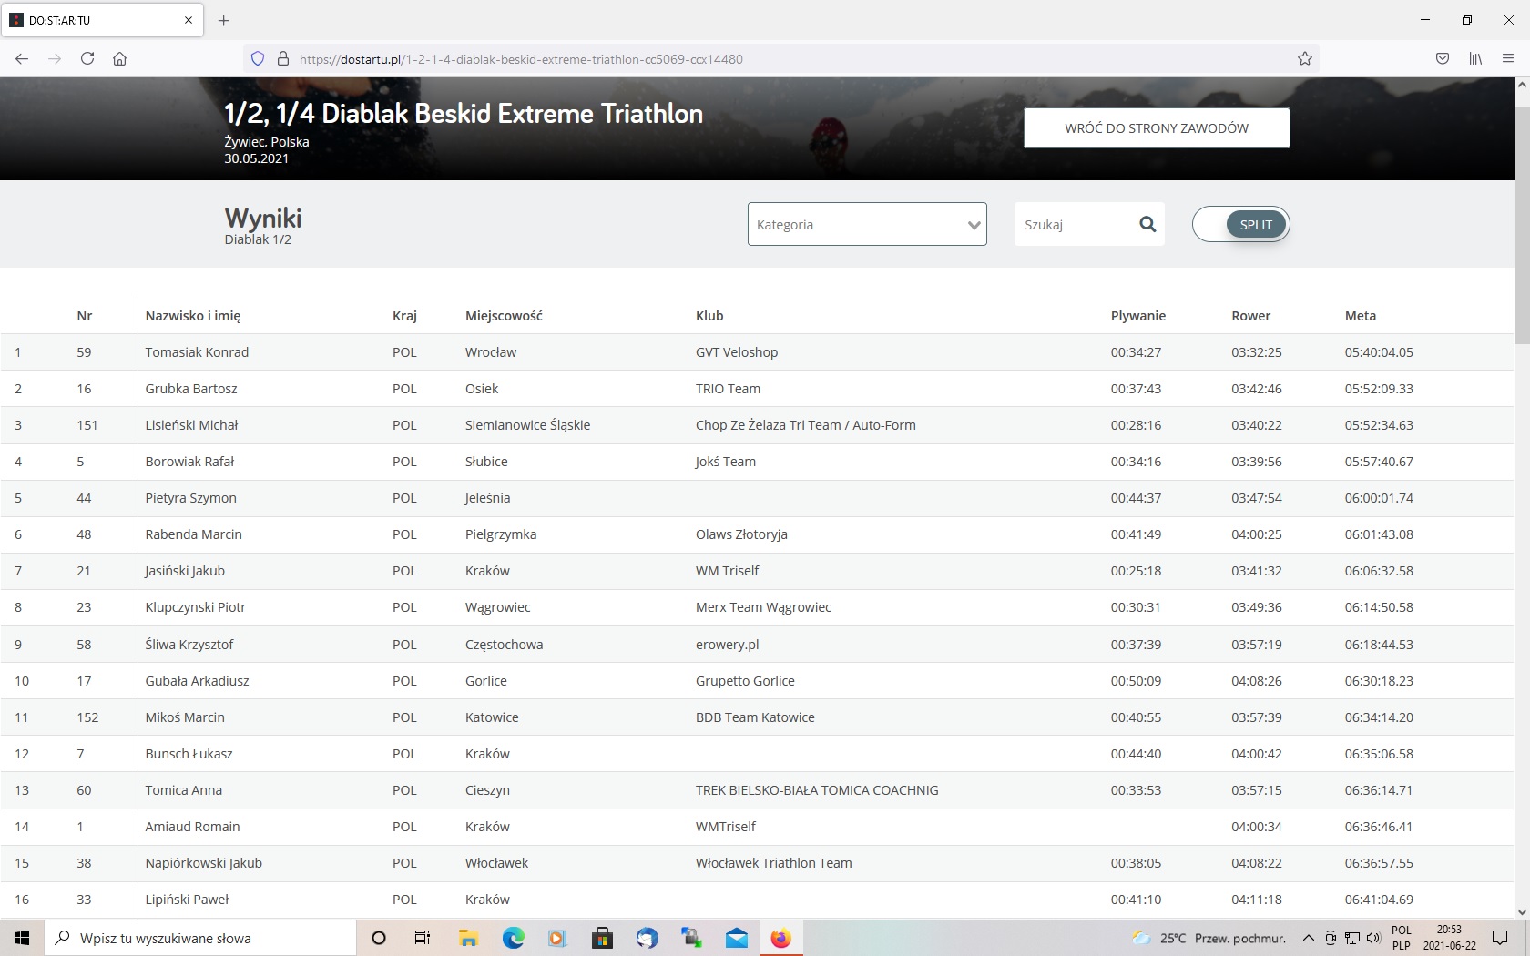Open Cortana circle icon on taskbar
1530x956 pixels.
(x=379, y=938)
